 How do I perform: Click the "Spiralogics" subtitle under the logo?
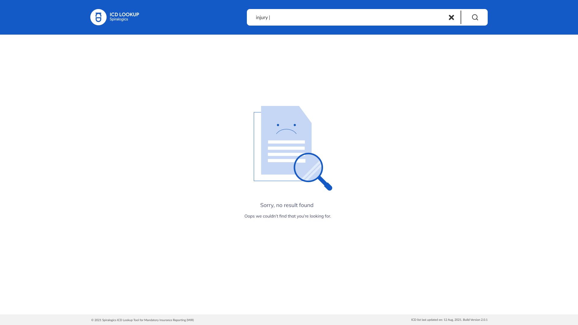pyautogui.click(x=119, y=20)
